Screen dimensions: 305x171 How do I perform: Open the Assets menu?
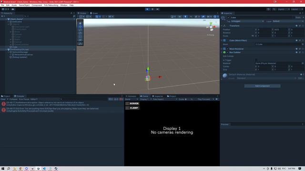click(14, 5)
